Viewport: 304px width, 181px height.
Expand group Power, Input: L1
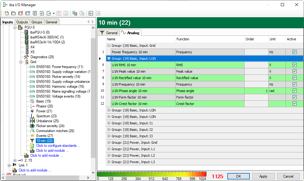click(109, 149)
